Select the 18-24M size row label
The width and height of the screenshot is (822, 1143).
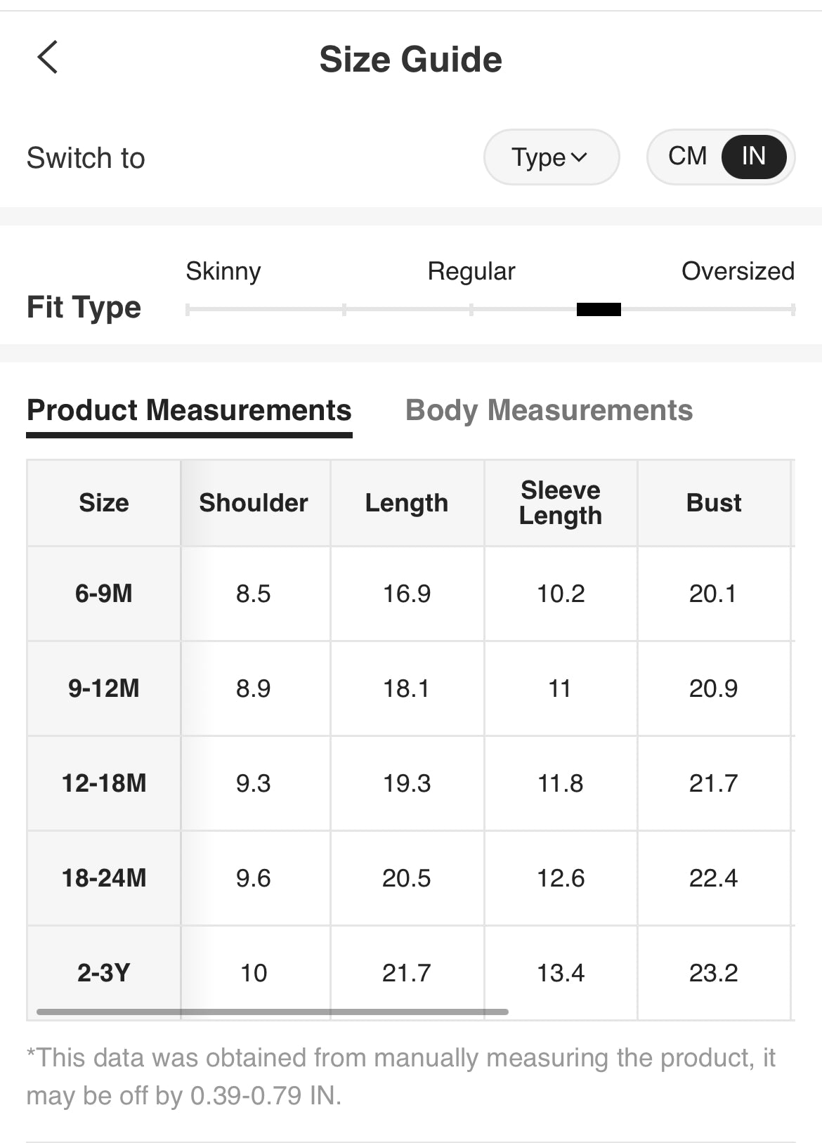click(x=104, y=878)
